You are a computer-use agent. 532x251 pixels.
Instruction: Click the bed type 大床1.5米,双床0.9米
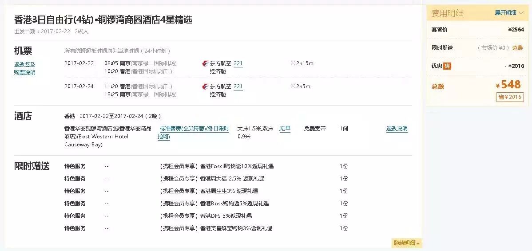[255, 133]
